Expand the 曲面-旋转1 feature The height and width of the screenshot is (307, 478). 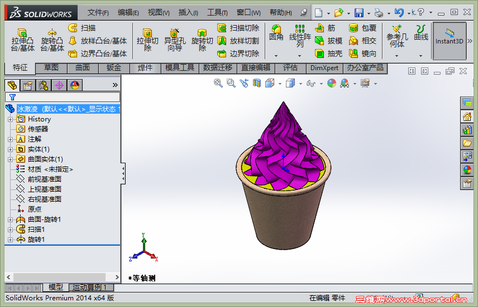[10, 220]
